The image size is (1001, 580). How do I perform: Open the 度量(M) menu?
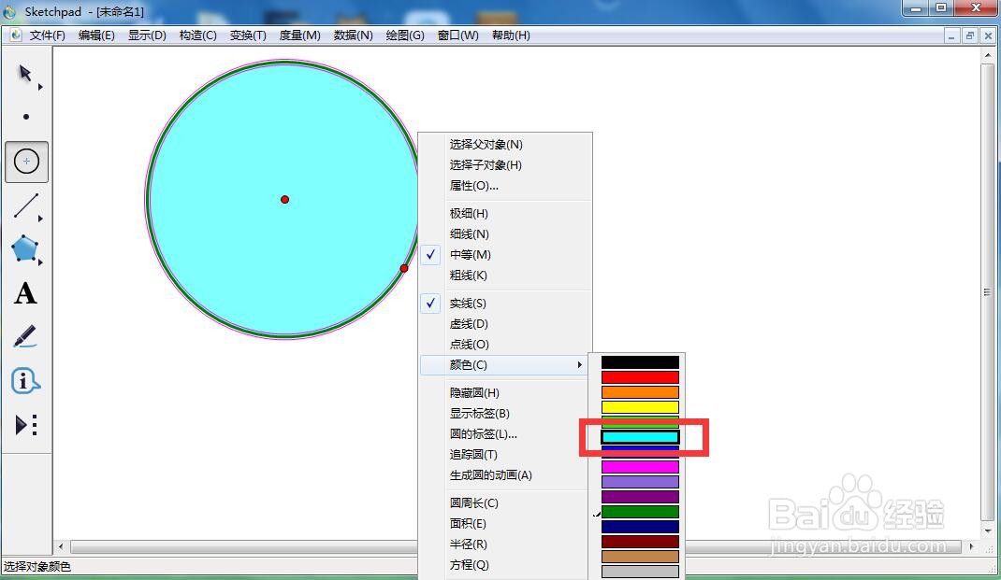click(x=299, y=35)
